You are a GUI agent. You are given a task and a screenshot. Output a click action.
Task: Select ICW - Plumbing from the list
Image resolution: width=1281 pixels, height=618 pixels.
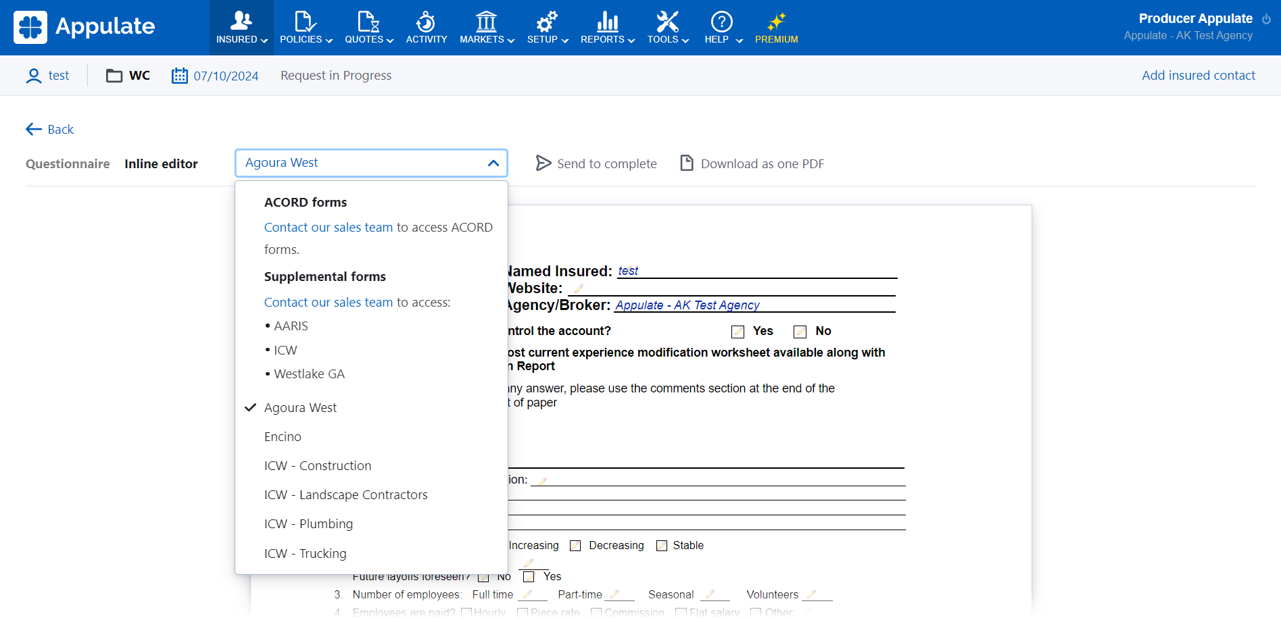(308, 524)
